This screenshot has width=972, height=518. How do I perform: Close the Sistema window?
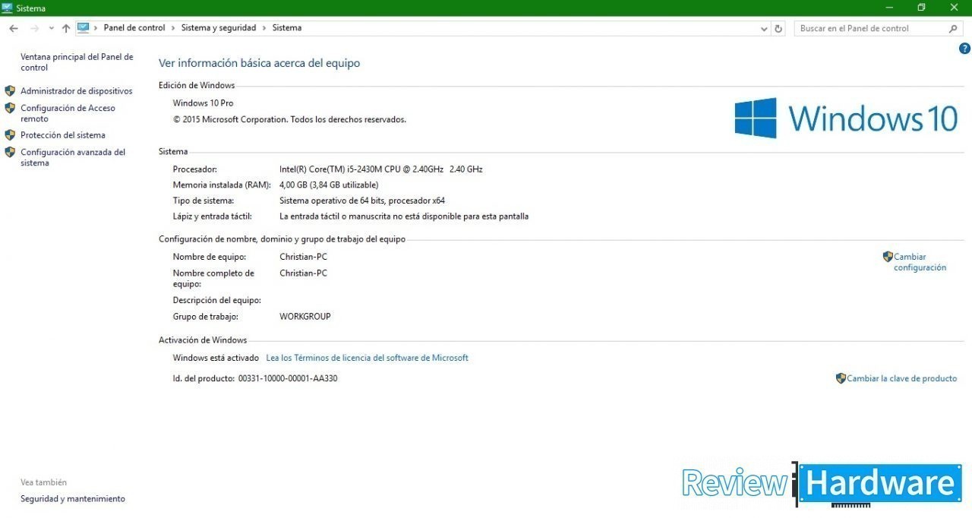point(955,8)
